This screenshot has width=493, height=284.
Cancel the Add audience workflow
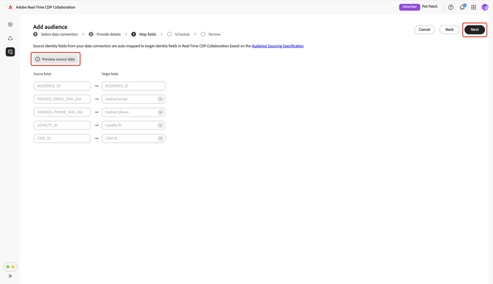click(424, 30)
